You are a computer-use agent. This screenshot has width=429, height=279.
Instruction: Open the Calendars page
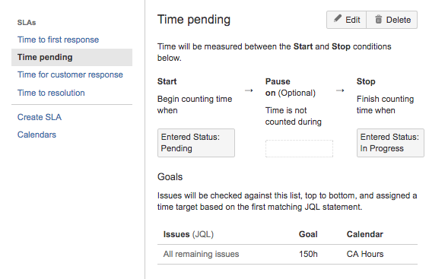pyautogui.click(x=37, y=135)
